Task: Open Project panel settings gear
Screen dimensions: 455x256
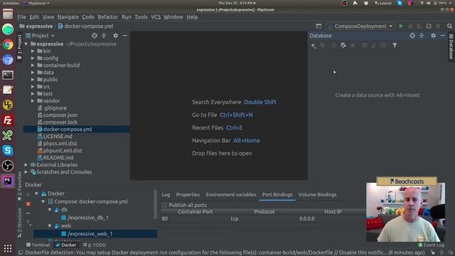Action: (x=115, y=36)
